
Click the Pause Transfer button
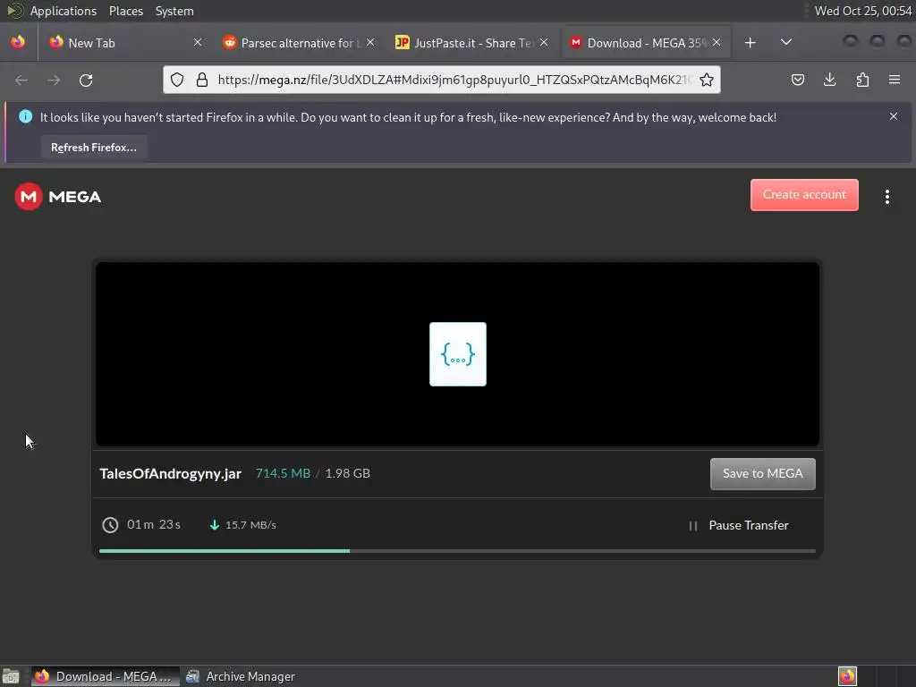[738, 525]
